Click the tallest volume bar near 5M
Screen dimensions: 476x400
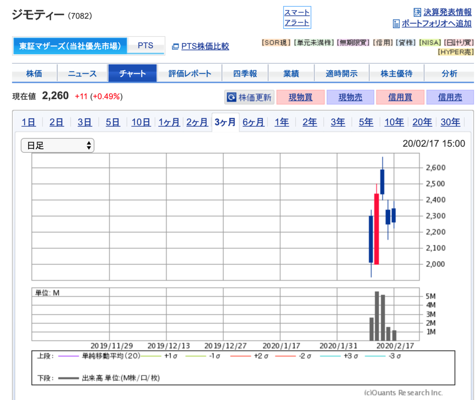pos(377,316)
